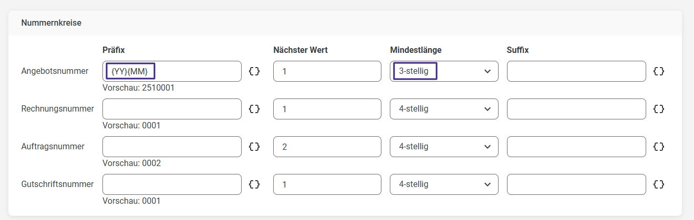694x220 pixels.
Task: Click into the Gutschriftsnummer suffix field
Action: pyautogui.click(x=576, y=184)
